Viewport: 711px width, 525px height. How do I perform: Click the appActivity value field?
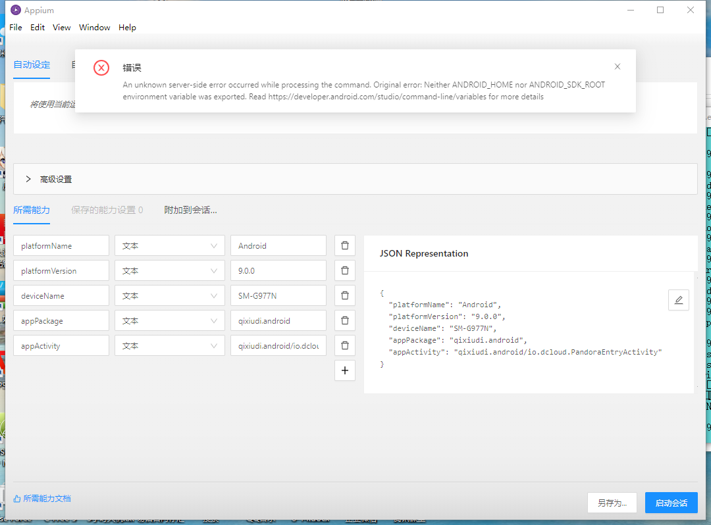(x=278, y=345)
